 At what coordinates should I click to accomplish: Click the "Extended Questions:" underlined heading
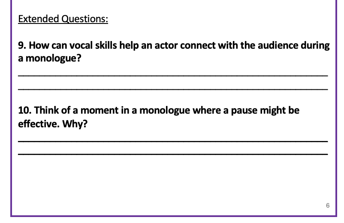63,19
